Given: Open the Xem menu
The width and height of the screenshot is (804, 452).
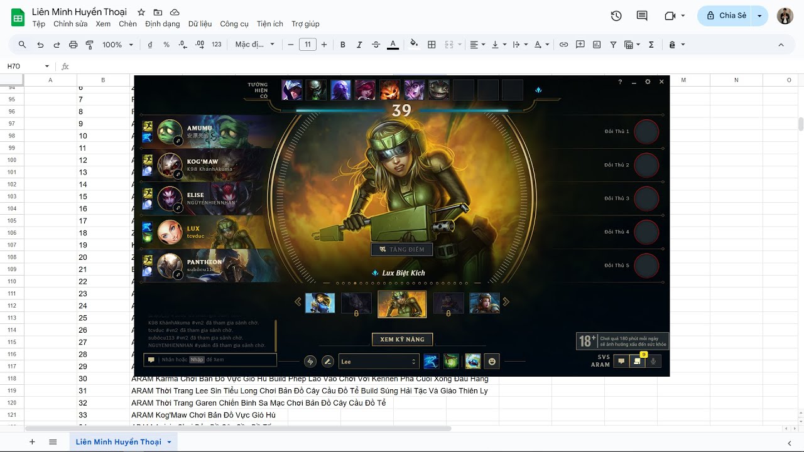Looking at the screenshot, I should [x=103, y=24].
